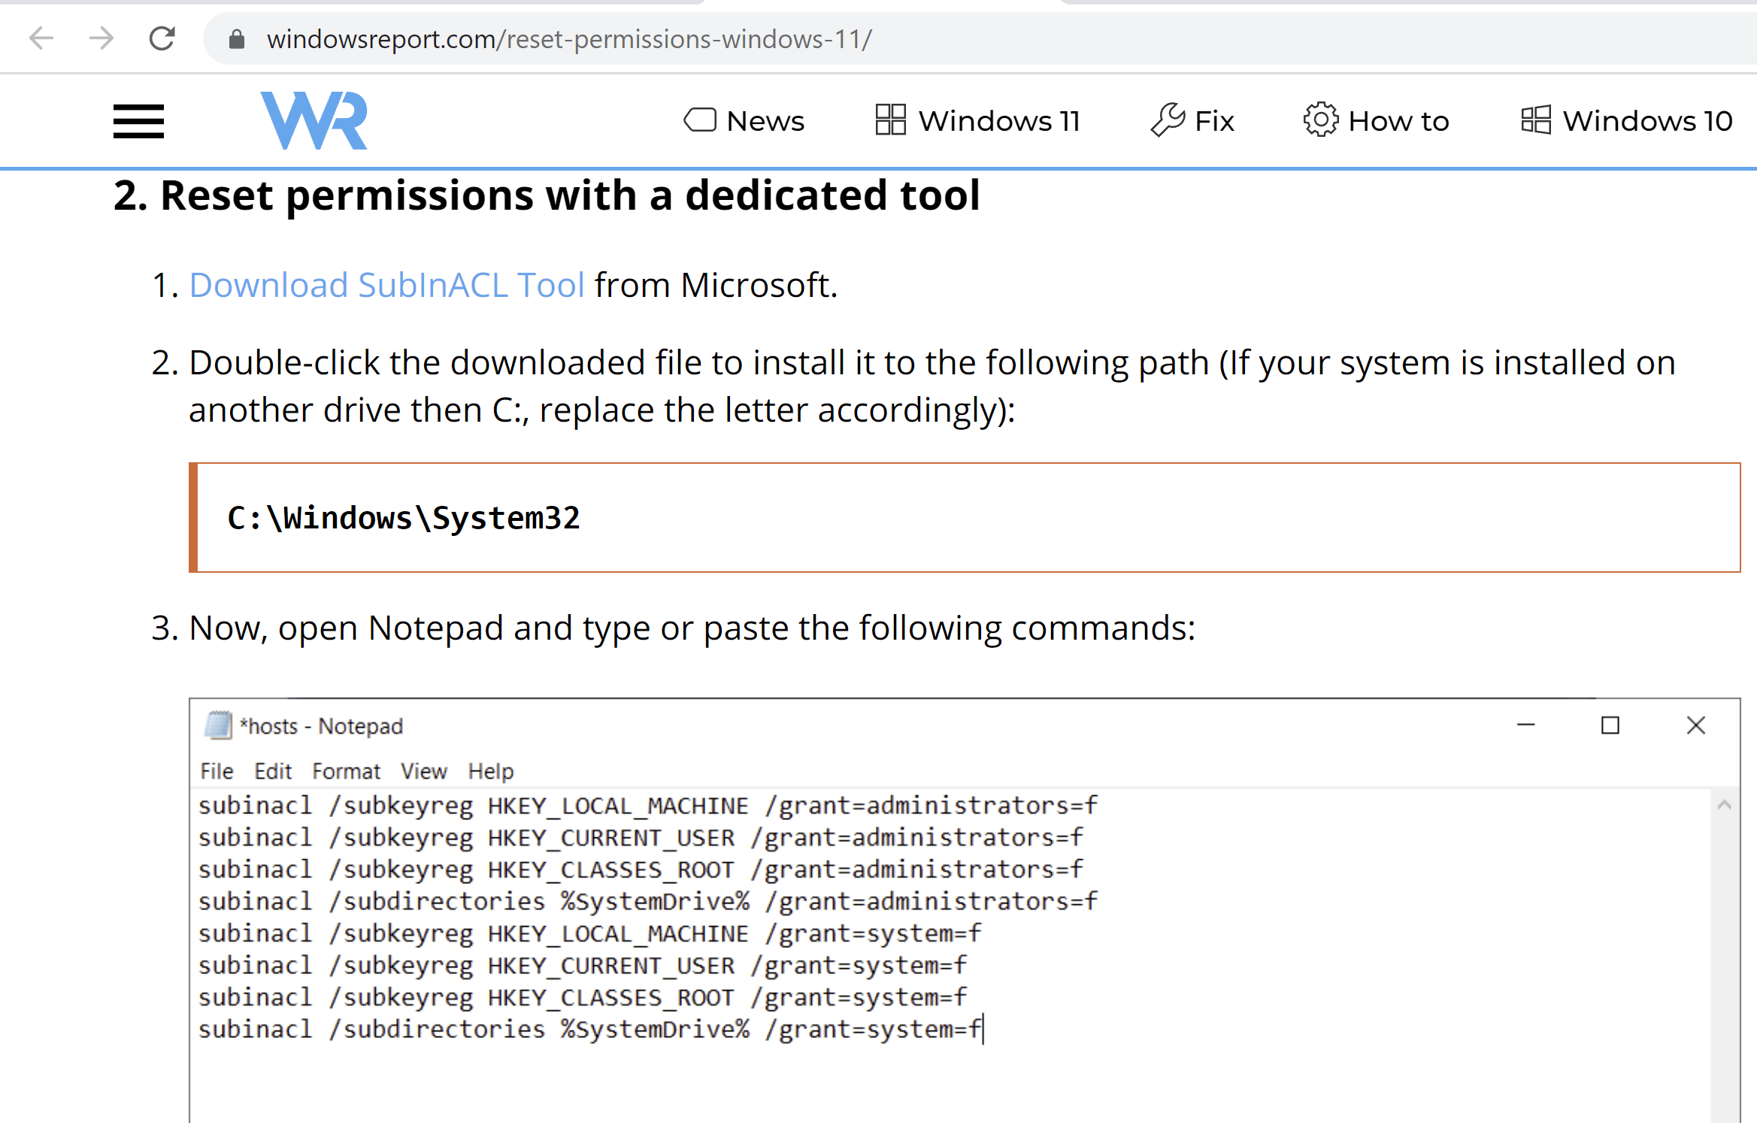
Task: Click the Format menu in the Notepad screenshot
Action: pos(347,770)
